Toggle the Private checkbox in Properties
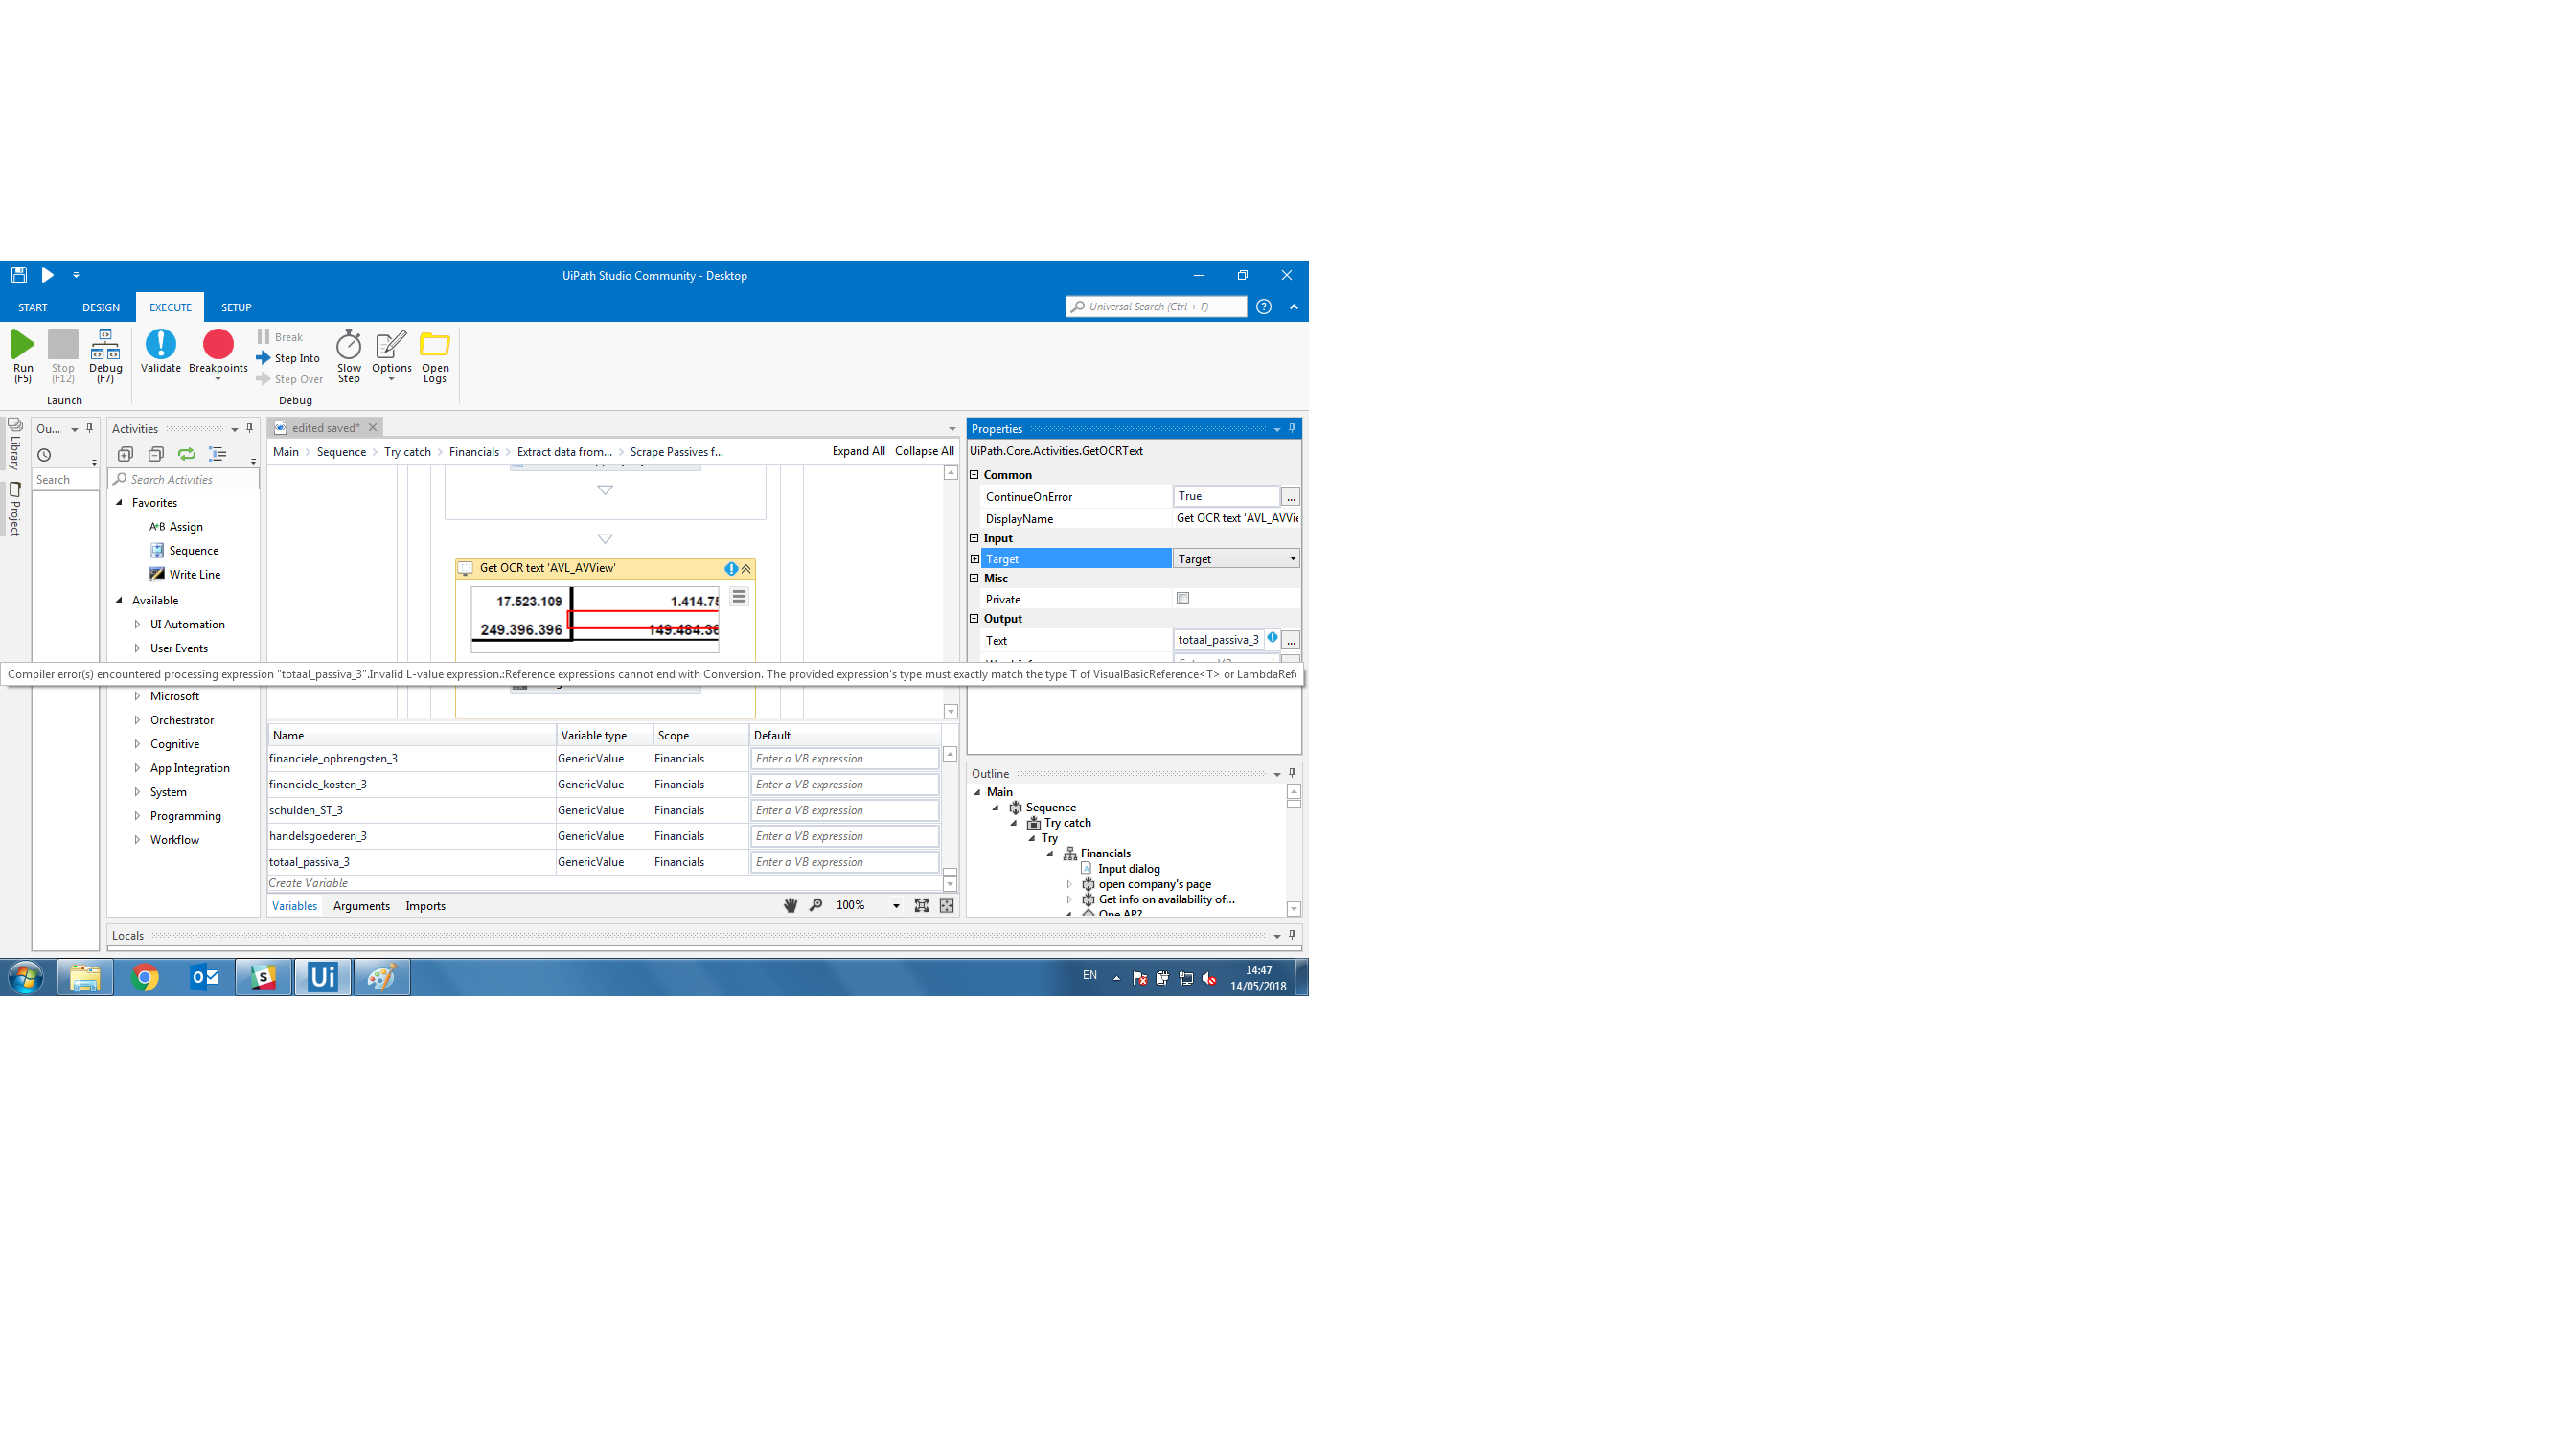This screenshot has width=2568, height=1456. coord(1183,599)
